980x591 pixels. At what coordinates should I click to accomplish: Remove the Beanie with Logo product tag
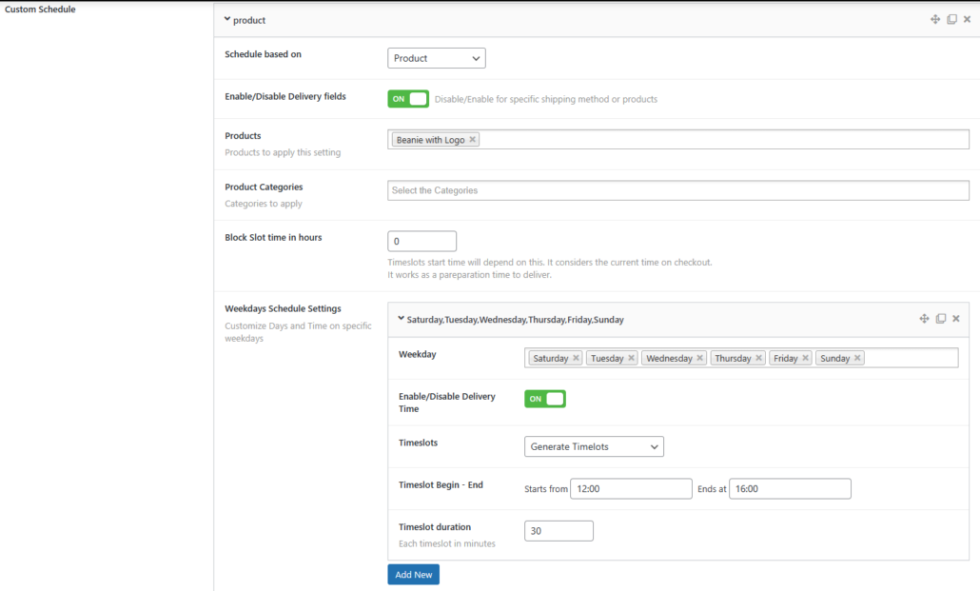pyautogui.click(x=473, y=138)
